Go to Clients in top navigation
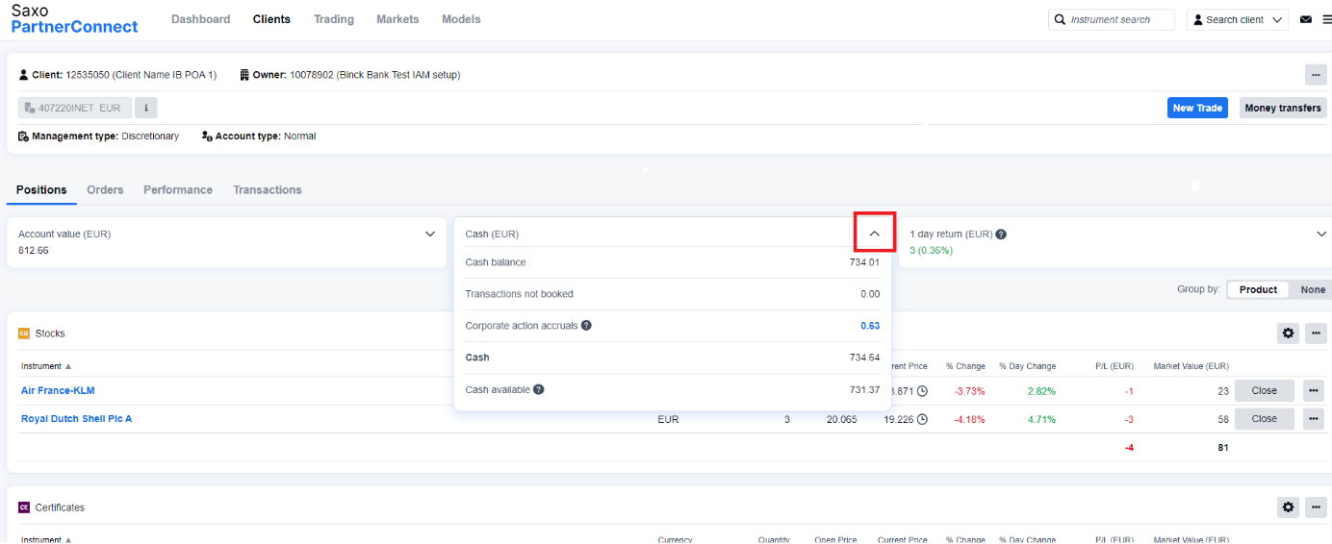 tap(271, 19)
